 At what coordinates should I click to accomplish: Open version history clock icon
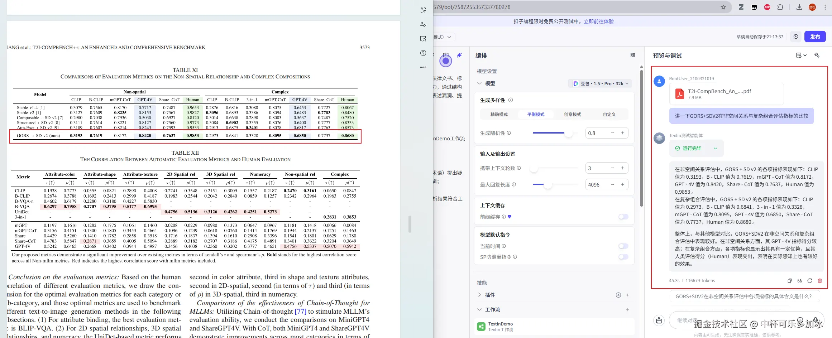point(796,37)
